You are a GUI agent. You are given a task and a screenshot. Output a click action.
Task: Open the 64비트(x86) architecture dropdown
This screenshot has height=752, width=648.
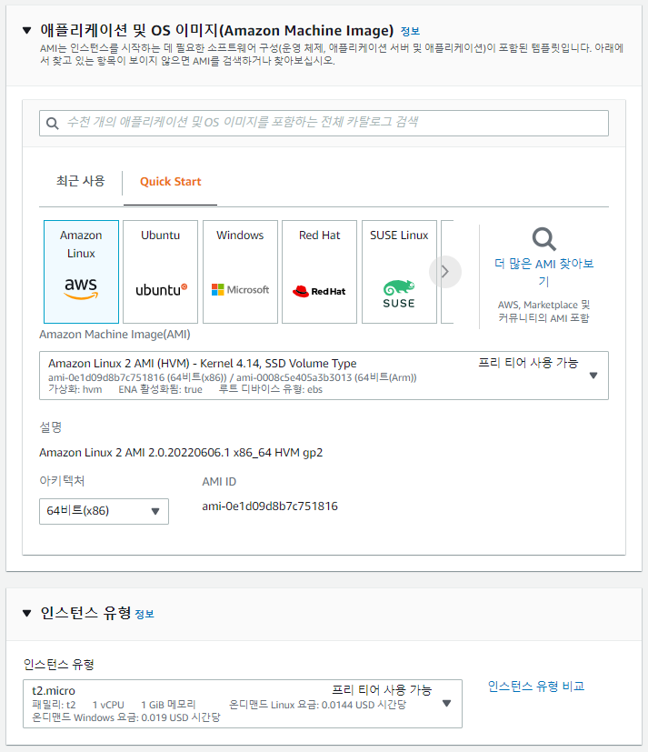click(104, 511)
